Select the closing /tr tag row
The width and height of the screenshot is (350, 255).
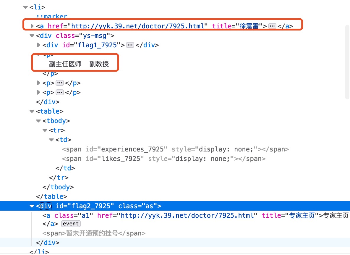point(59,178)
